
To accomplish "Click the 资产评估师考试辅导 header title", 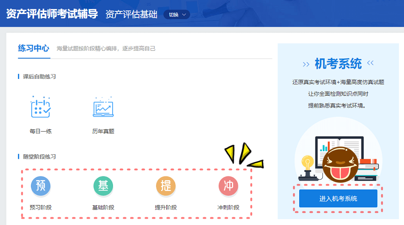I will (52, 14).
